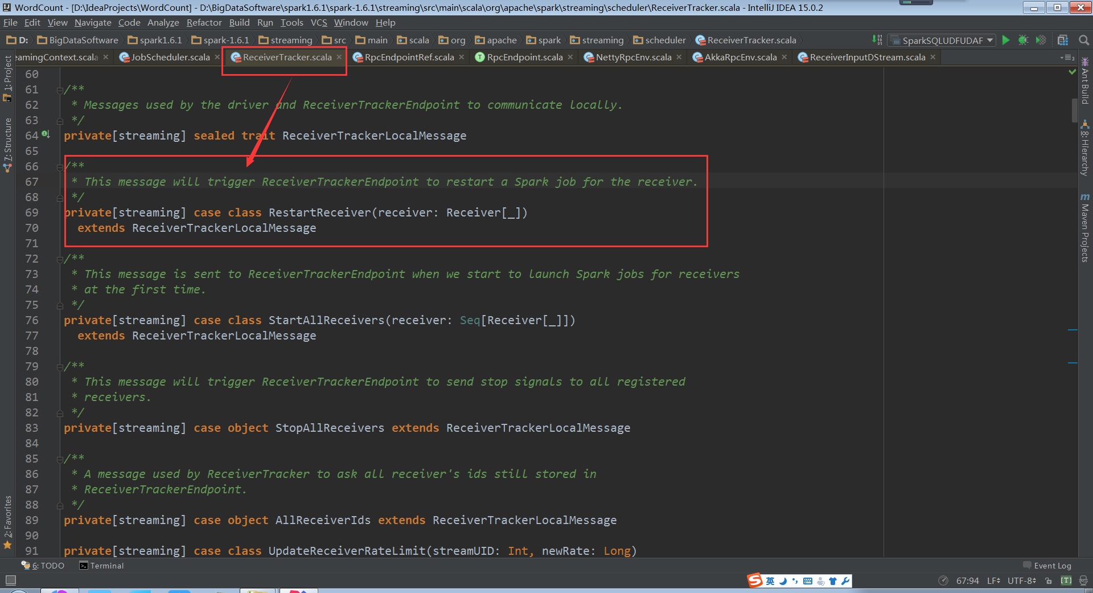Click the Sogou soft keyboard icon
Screen dimensions: 1093x593
point(808,581)
